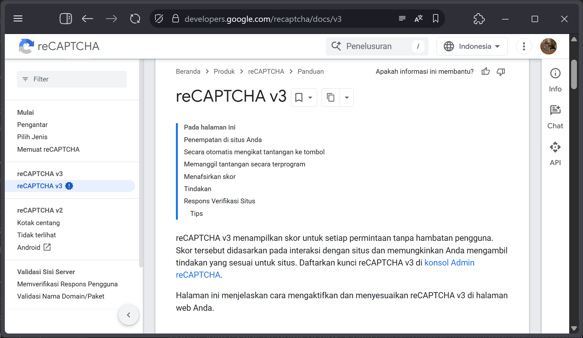Open Memverifikasi Respons Pengguna in sidebar
583x338 pixels.
pos(67,284)
